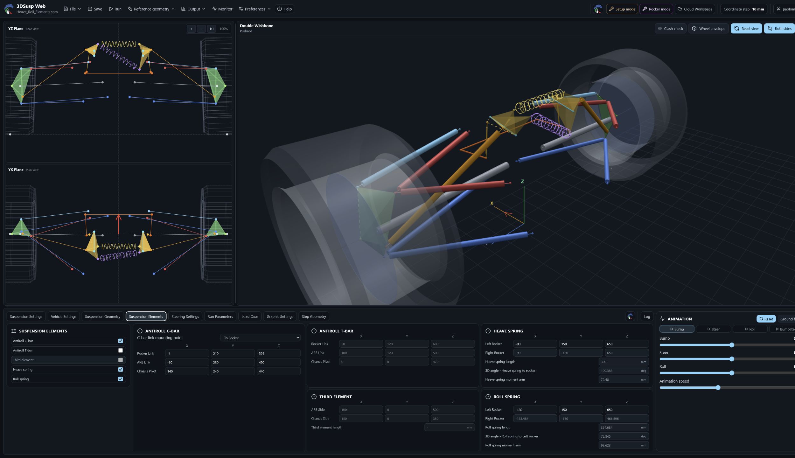This screenshot has height=458, width=795.
Task: Uncheck the Antiroll C-bar checkbox
Action: [x=121, y=341]
